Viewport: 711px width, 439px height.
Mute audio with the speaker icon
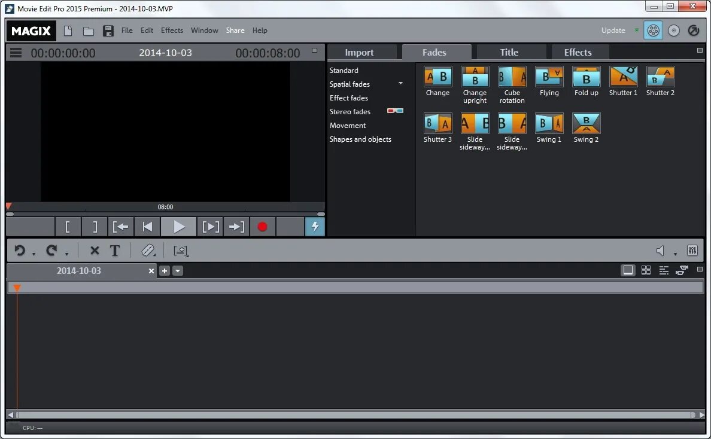coord(661,250)
